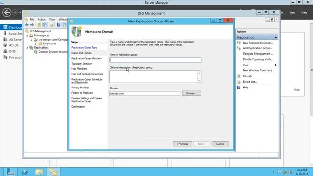313x176 pixels.
Task: Click the Browse button for domain
Action: (x=192, y=93)
